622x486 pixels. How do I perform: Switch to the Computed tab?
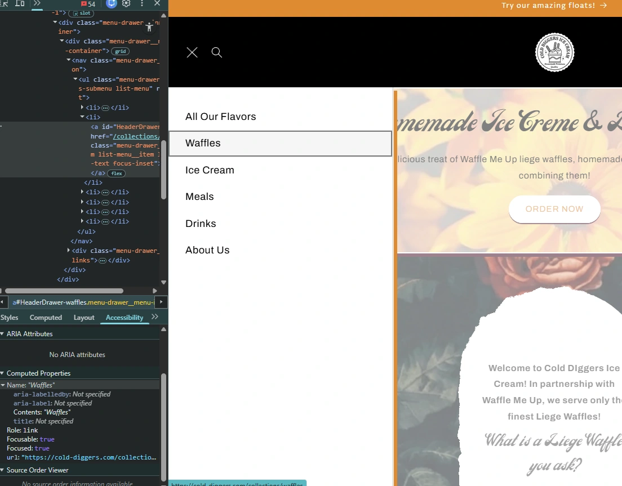point(46,318)
